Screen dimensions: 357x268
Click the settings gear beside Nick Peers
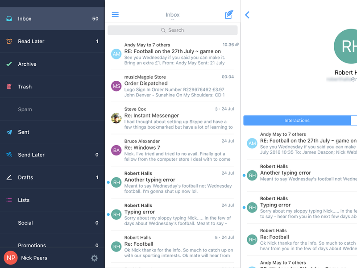coord(94,258)
